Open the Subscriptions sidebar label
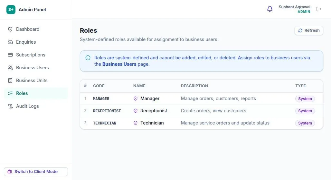Screen dimensions: 331x180 [x=31, y=55]
